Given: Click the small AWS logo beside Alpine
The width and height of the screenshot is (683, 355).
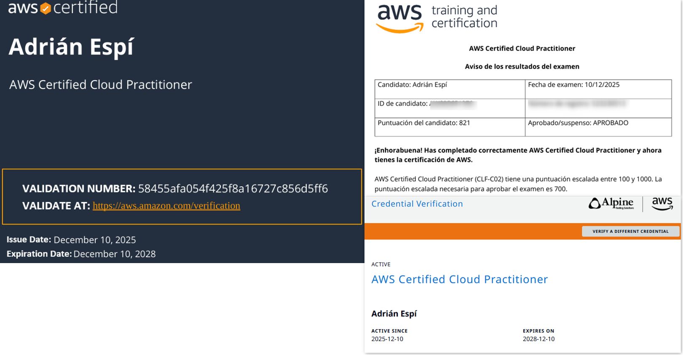Looking at the screenshot, I should pyautogui.click(x=662, y=204).
